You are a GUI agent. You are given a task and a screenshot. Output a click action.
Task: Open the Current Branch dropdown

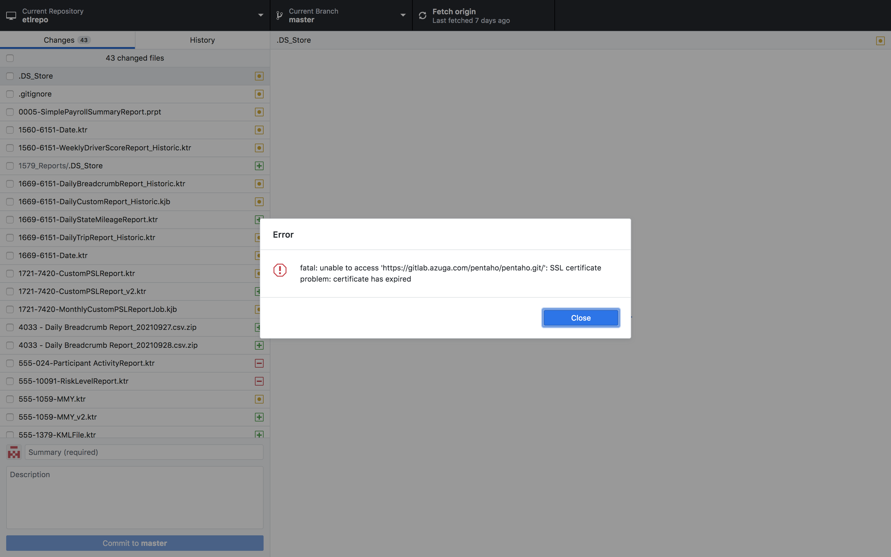pos(403,15)
